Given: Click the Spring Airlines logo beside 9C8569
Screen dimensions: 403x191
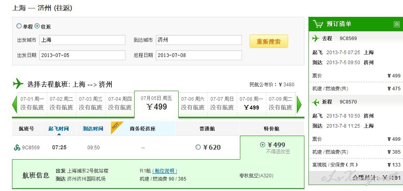Looking at the screenshot, I should [x=17, y=148].
